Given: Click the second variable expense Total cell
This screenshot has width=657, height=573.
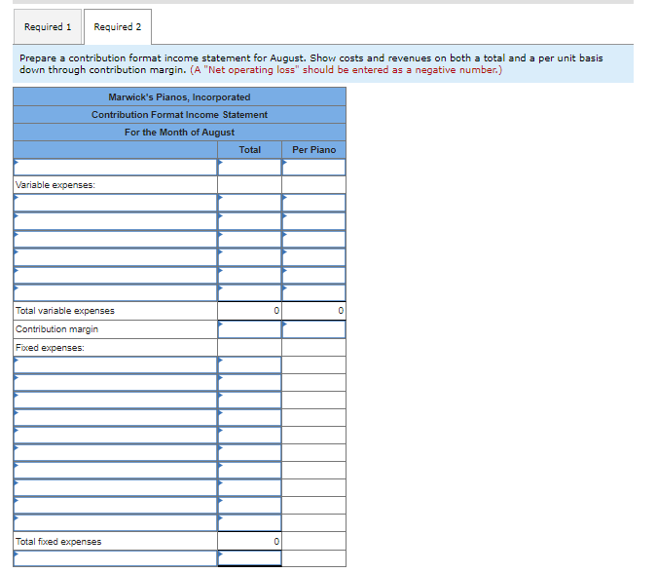Looking at the screenshot, I should 250,221.
